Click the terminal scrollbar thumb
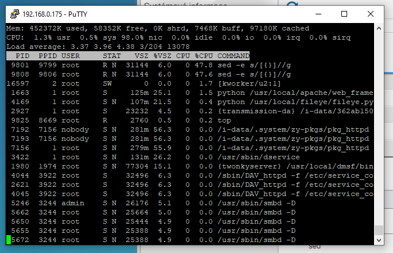This screenshot has width=393, height=253. point(379,231)
